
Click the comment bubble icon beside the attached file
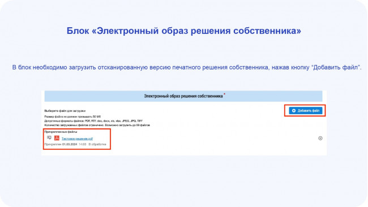coord(49,137)
